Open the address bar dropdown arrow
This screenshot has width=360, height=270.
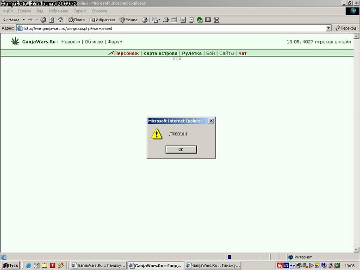pos(329,28)
